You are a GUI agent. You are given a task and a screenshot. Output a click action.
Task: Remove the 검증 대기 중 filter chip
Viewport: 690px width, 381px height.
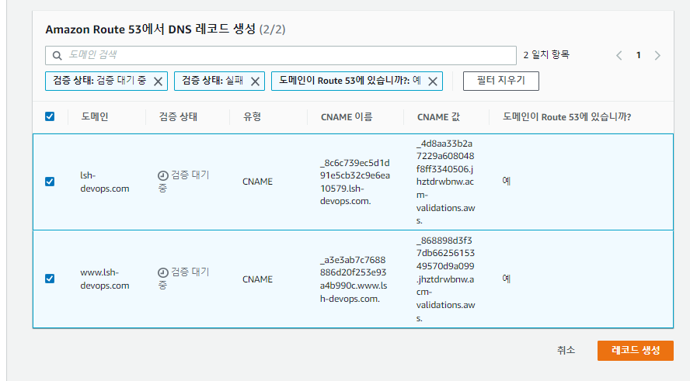click(x=158, y=81)
